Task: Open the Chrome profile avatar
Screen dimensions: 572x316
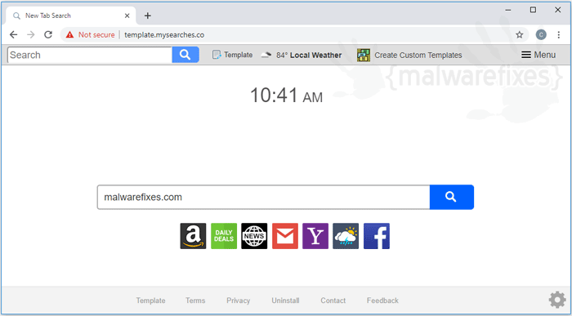Action: (541, 34)
